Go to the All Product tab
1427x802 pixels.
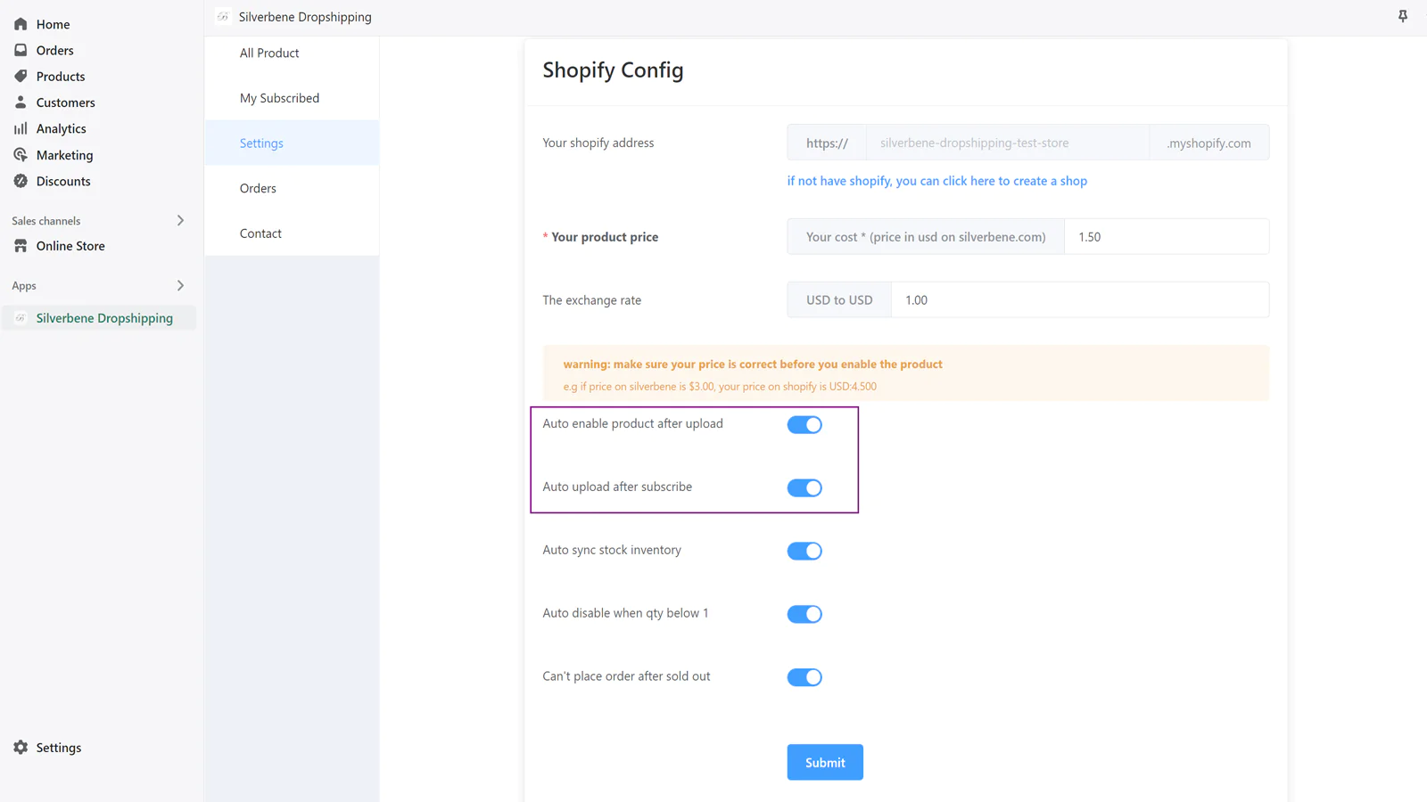pos(269,53)
